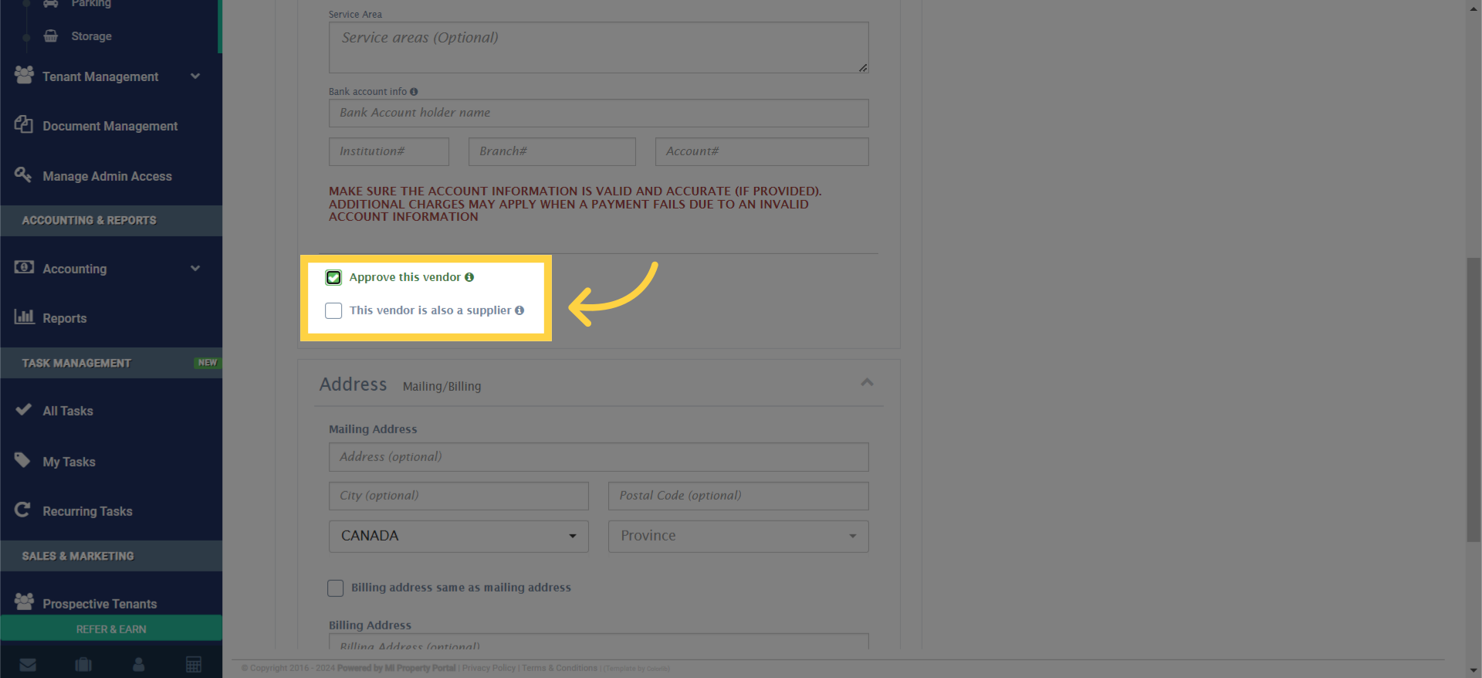The width and height of the screenshot is (1482, 678).
Task: Click the Branch# field
Action: 552,151
